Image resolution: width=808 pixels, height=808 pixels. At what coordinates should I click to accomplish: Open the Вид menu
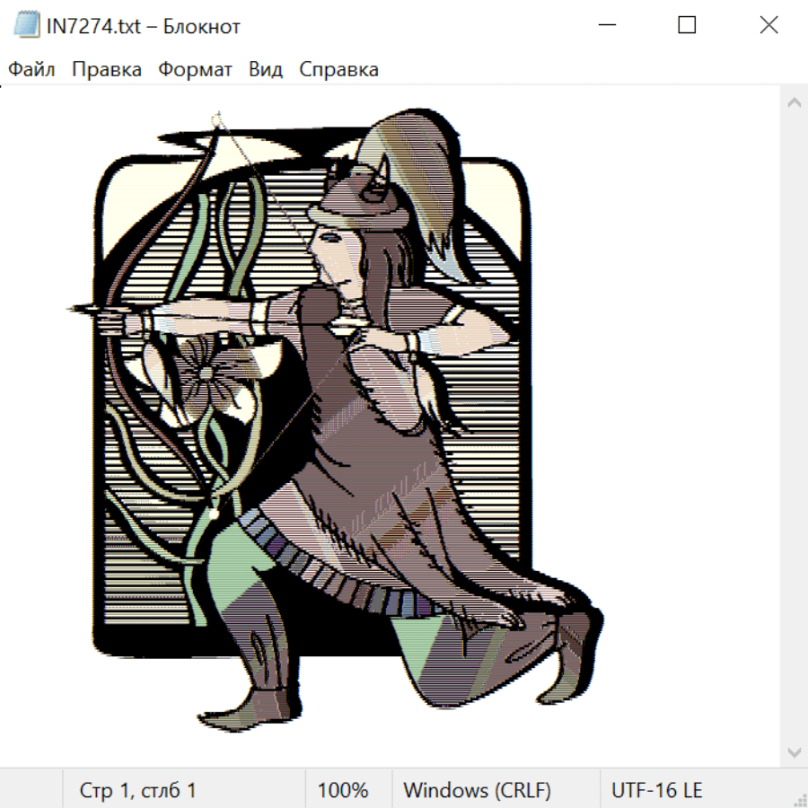click(266, 70)
